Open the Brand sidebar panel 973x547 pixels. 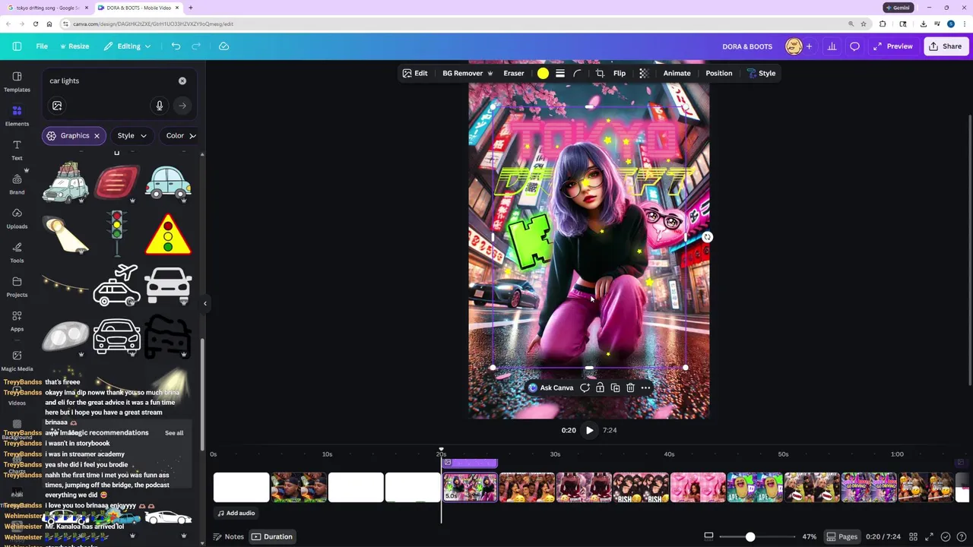pyautogui.click(x=17, y=184)
